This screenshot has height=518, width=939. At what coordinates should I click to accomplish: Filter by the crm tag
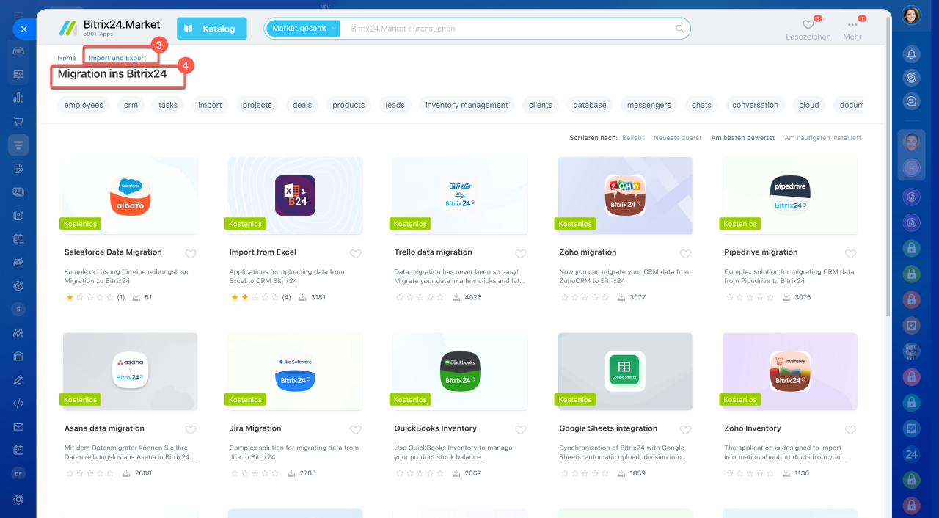131,105
